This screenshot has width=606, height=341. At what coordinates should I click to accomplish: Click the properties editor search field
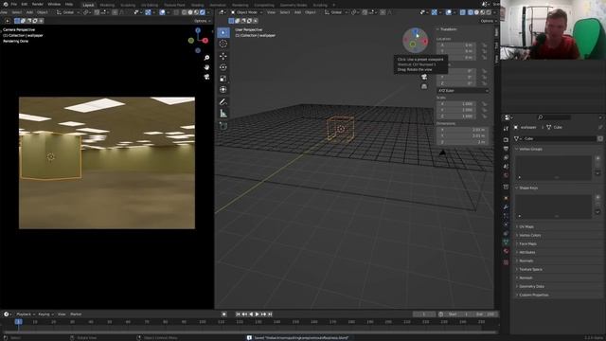555,117
